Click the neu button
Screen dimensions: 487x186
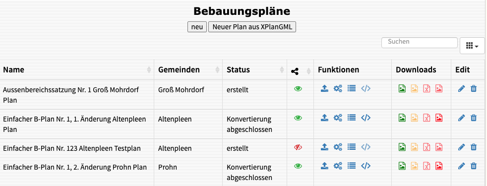point(197,27)
